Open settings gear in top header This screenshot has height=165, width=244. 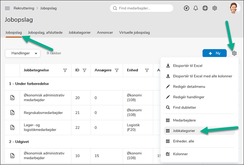click(215, 8)
